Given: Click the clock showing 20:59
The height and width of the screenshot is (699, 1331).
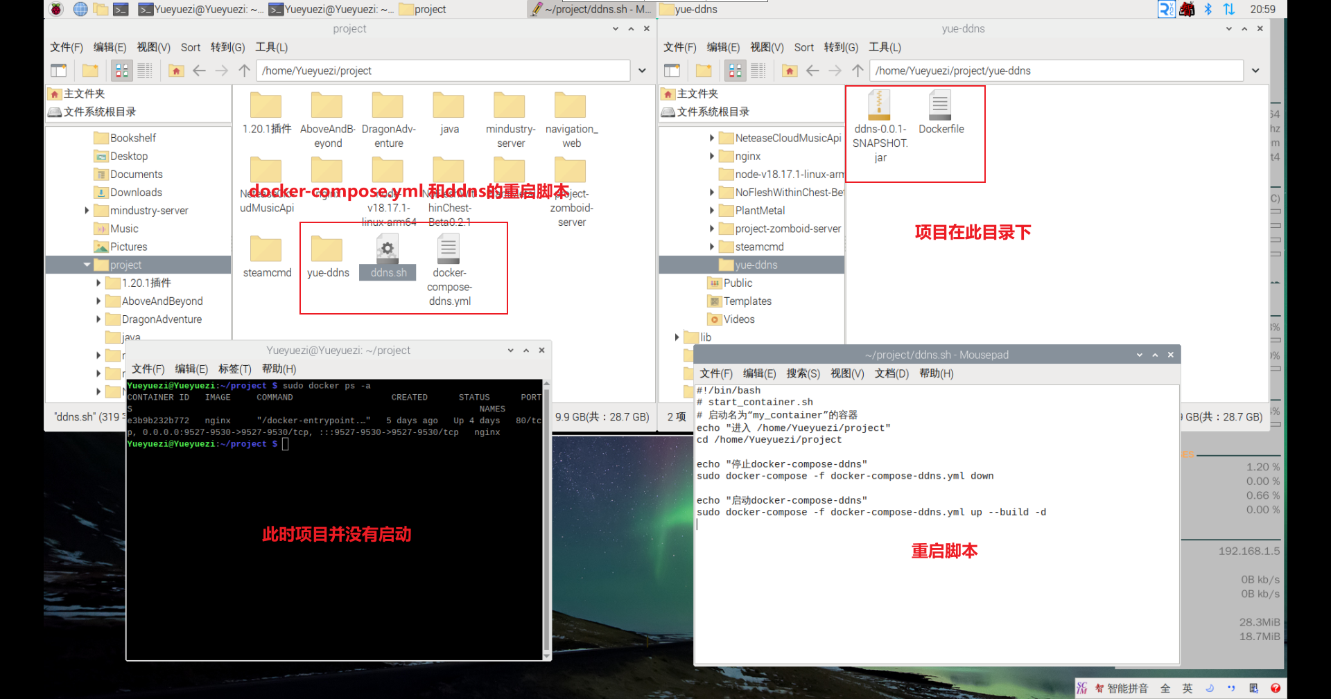Looking at the screenshot, I should click(1262, 9).
